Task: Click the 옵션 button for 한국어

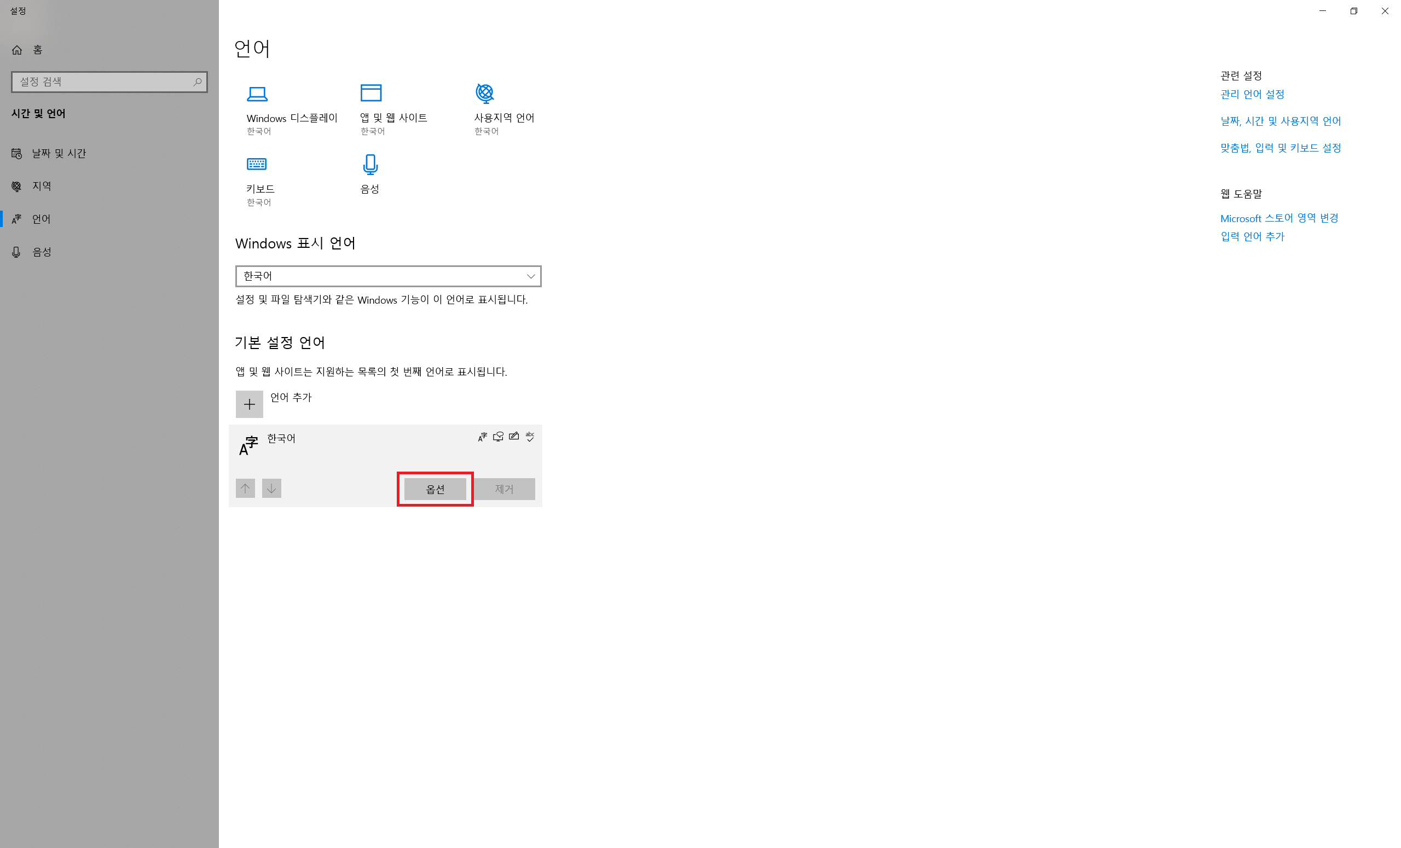Action: click(x=435, y=489)
